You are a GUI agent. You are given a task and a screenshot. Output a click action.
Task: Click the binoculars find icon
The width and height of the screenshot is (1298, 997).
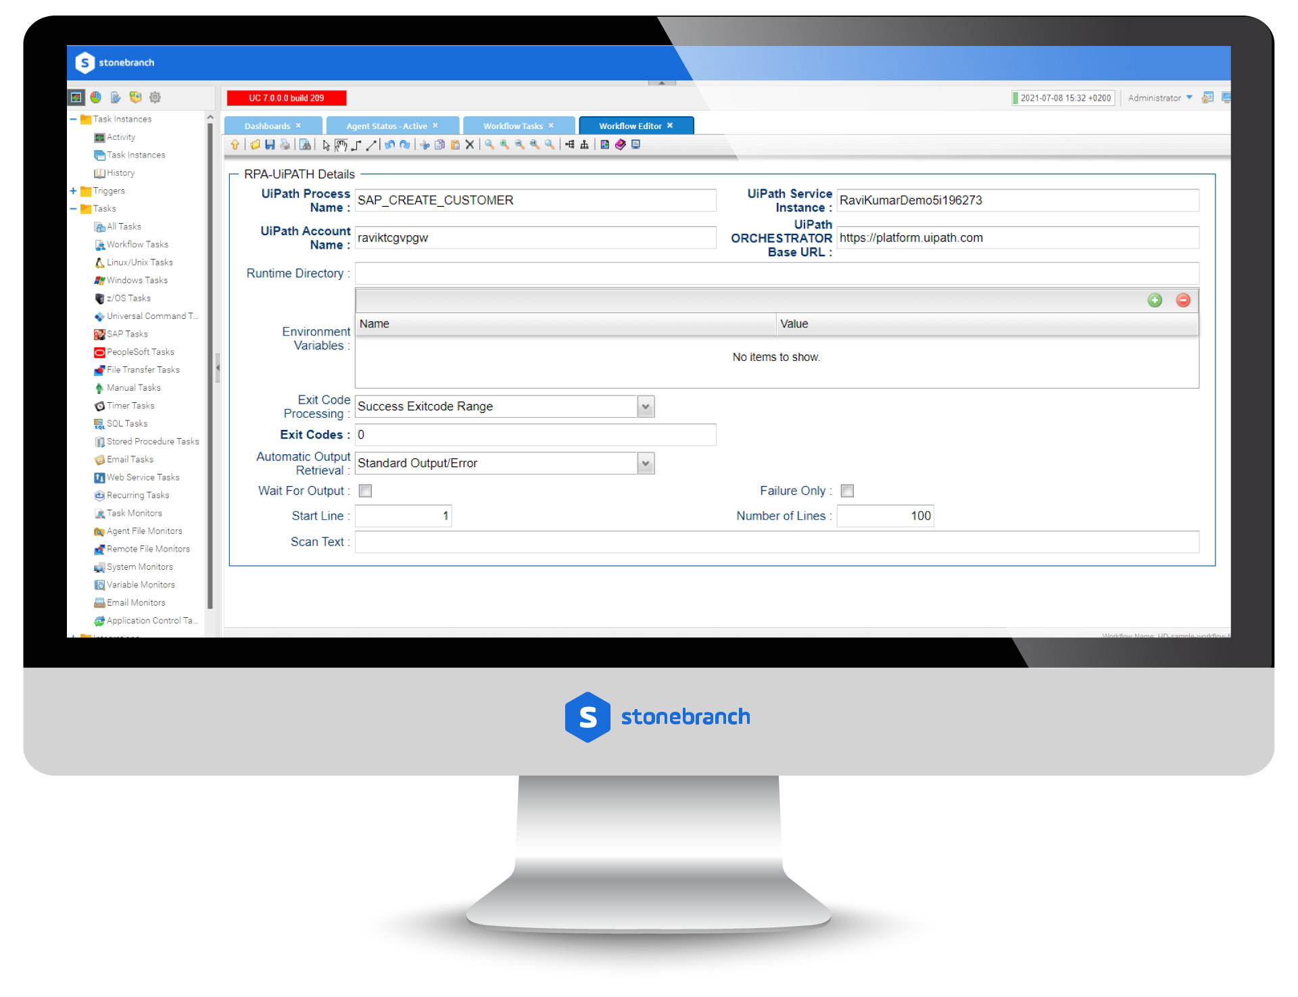pos(305,145)
